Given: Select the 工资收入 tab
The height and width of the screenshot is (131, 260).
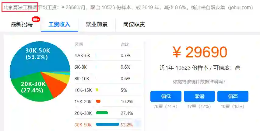Looking at the screenshot, I should [59, 24].
